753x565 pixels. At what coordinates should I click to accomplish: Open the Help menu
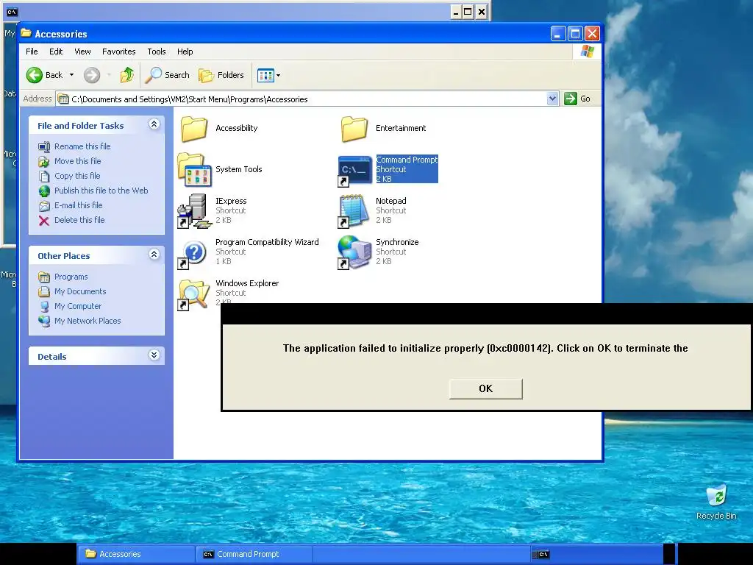coord(185,51)
